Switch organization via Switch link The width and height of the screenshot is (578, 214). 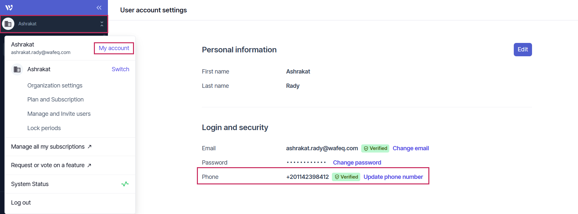(x=120, y=69)
